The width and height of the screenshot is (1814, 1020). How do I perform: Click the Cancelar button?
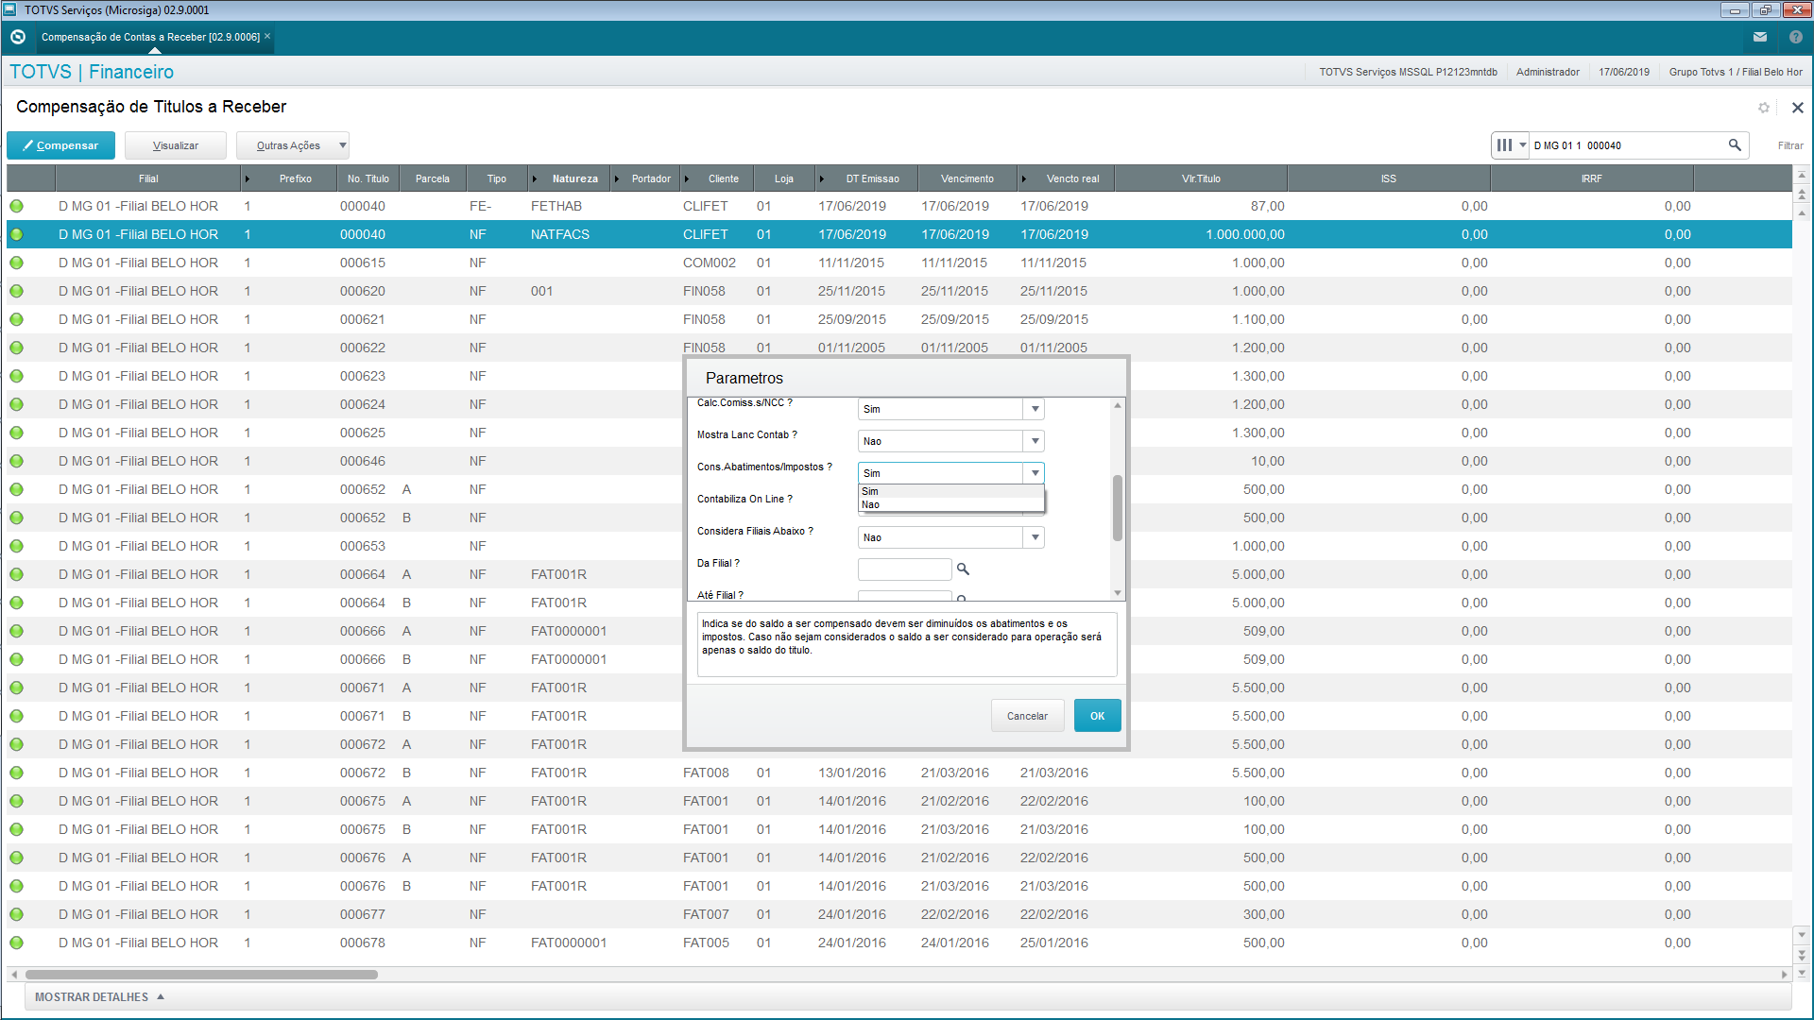(1027, 716)
